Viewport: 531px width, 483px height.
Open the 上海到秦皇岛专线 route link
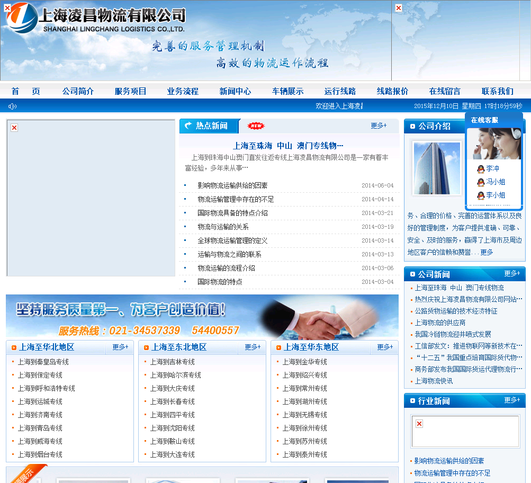tap(43, 362)
